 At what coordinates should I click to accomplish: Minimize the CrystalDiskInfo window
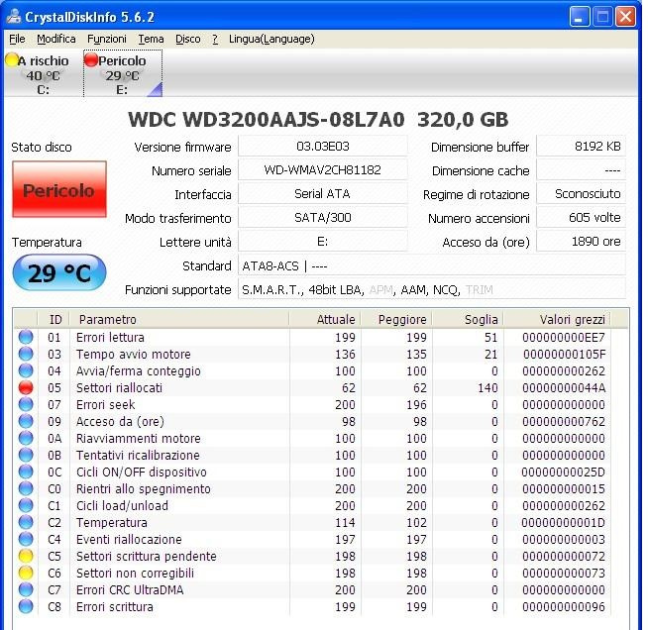(580, 17)
